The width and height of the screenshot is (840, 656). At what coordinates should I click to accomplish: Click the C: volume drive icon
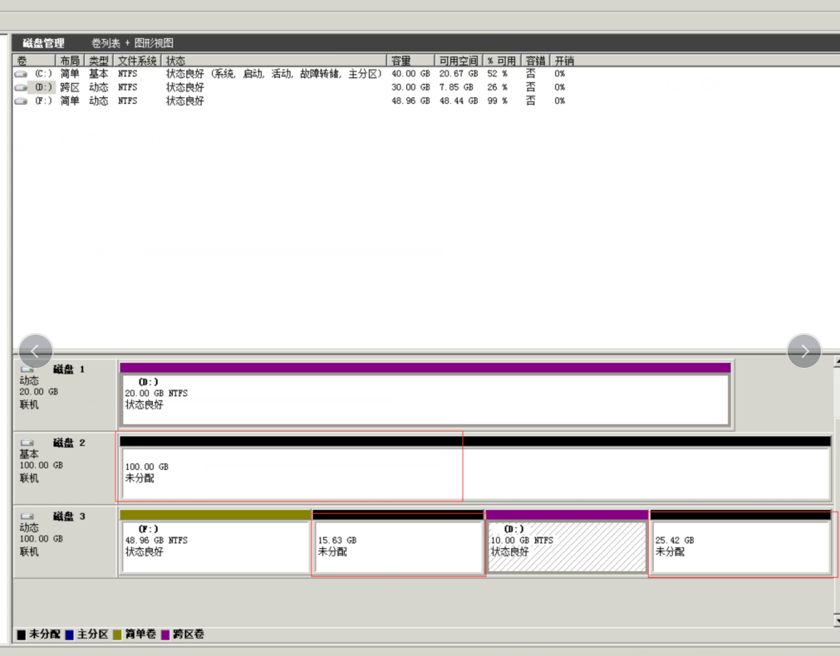coord(21,74)
